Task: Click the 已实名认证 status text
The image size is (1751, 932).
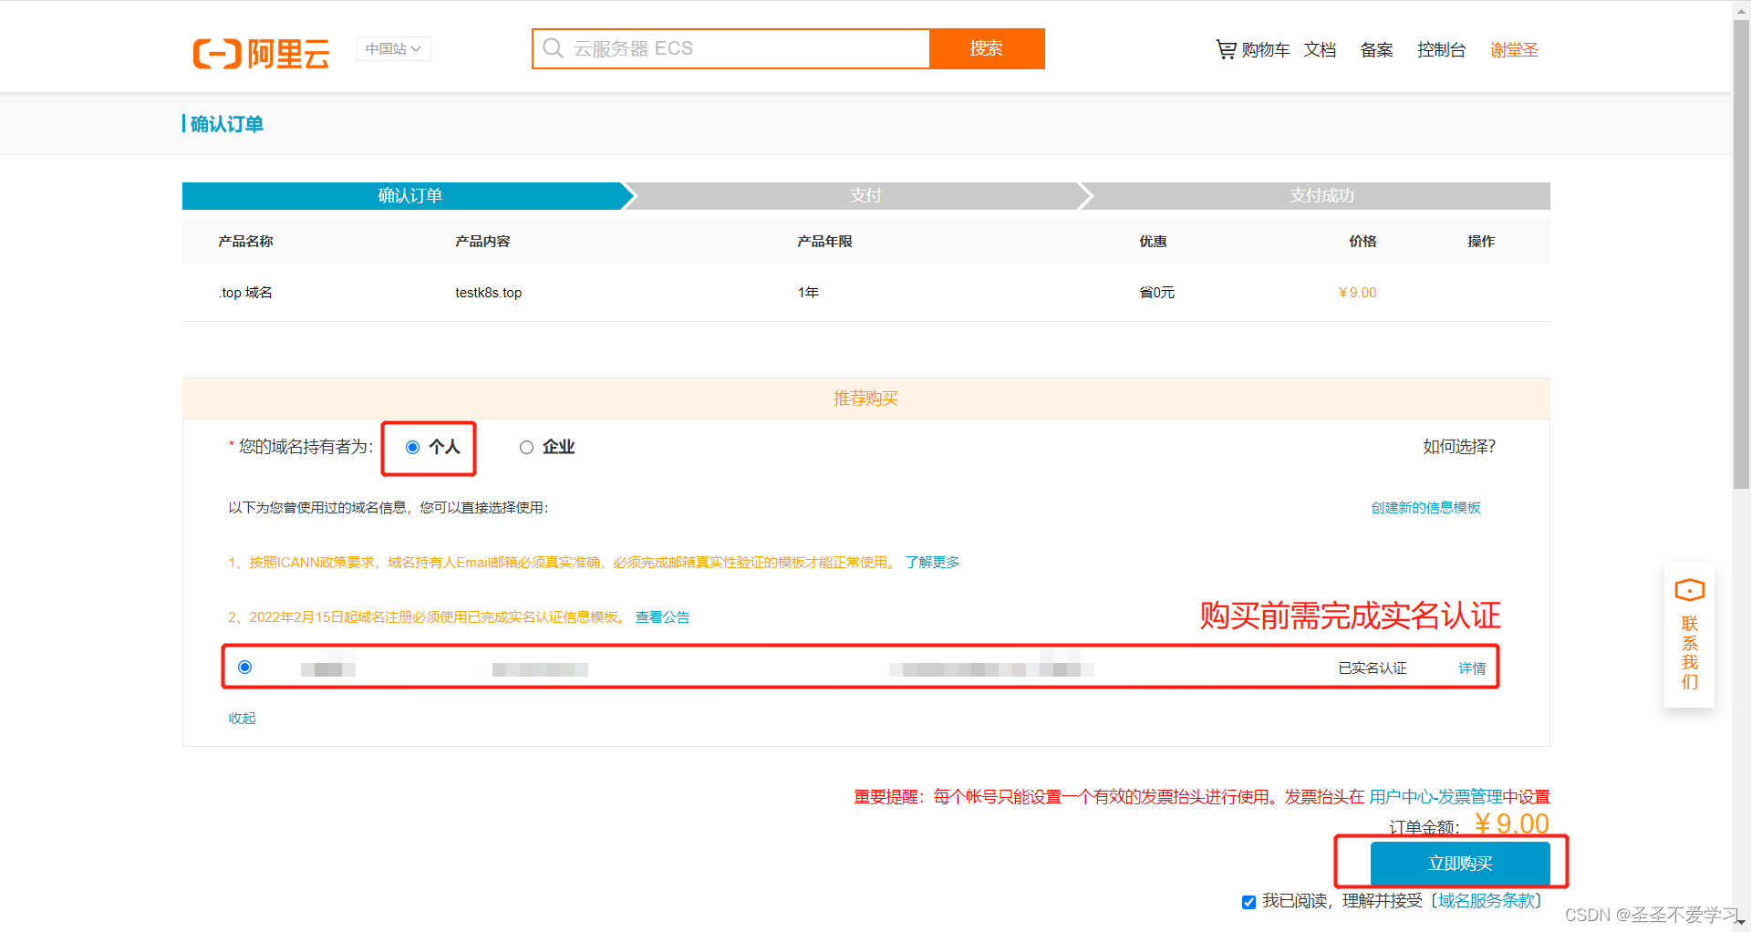Action: point(1372,668)
